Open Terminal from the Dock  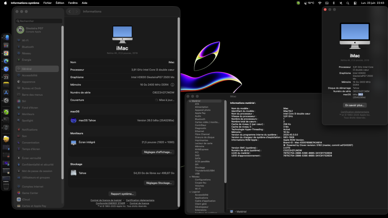(x=6, y=120)
